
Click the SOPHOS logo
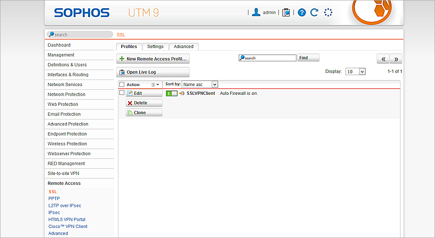coord(82,12)
